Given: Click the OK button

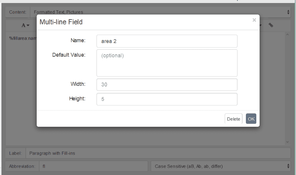Looking at the screenshot, I should click(x=251, y=119).
